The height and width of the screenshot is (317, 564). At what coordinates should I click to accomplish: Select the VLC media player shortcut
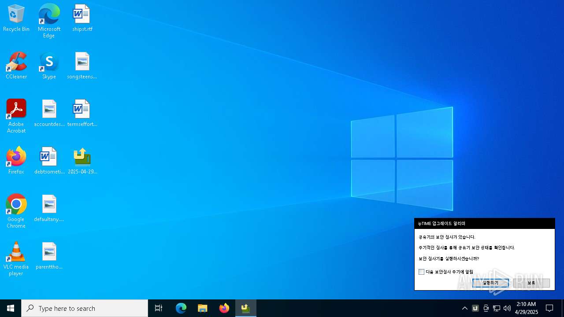(x=16, y=259)
